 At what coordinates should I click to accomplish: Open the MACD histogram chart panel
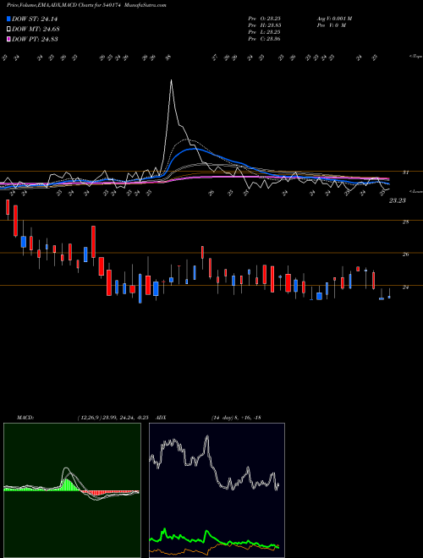(72, 490)
